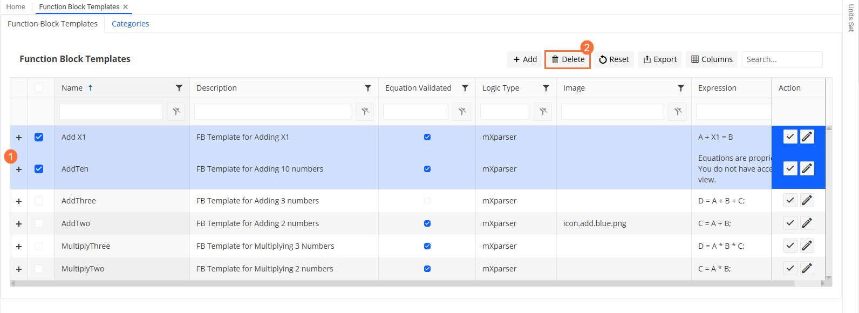Switch to the Categories tab
The height and width of the screenshot is (313, 859).
tap(130, 24)
